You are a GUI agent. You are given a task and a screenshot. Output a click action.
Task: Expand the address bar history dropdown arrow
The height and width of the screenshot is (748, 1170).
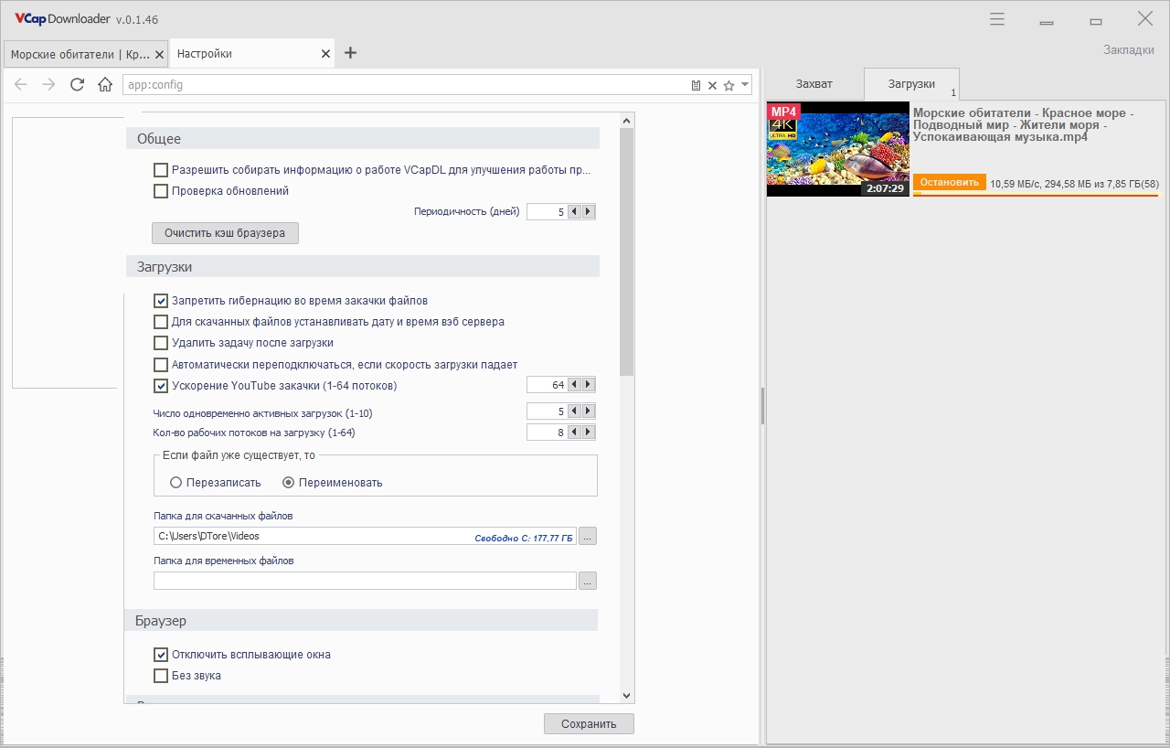[x=745, y=84]
